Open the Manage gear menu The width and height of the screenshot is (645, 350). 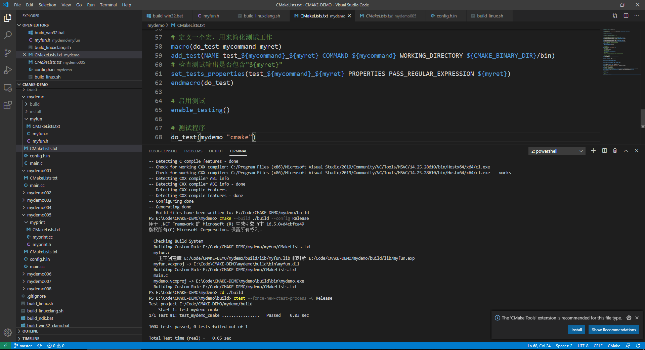point(7,333)
